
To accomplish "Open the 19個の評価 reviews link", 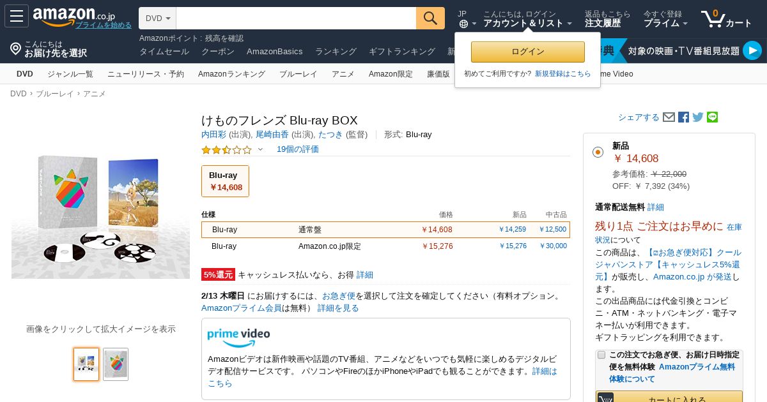I will tap(298, 149).
